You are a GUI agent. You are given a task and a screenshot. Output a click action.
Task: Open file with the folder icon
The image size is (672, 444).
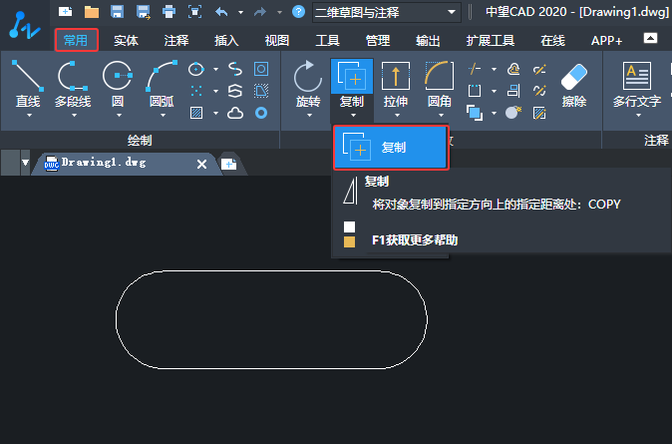(92, 12)
